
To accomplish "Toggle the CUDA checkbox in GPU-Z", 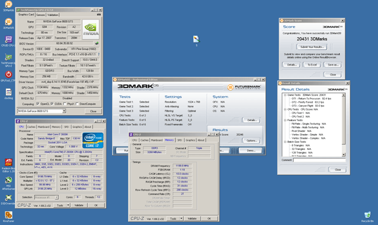I will (52, 104).
